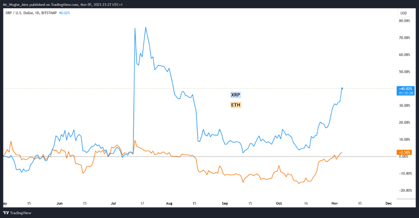Select the orange +2.50% price tag
419x218 pixels.
pos(404,152)
